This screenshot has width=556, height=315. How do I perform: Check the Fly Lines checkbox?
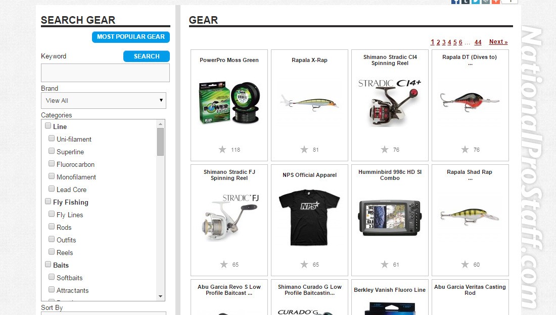(52, 214)
